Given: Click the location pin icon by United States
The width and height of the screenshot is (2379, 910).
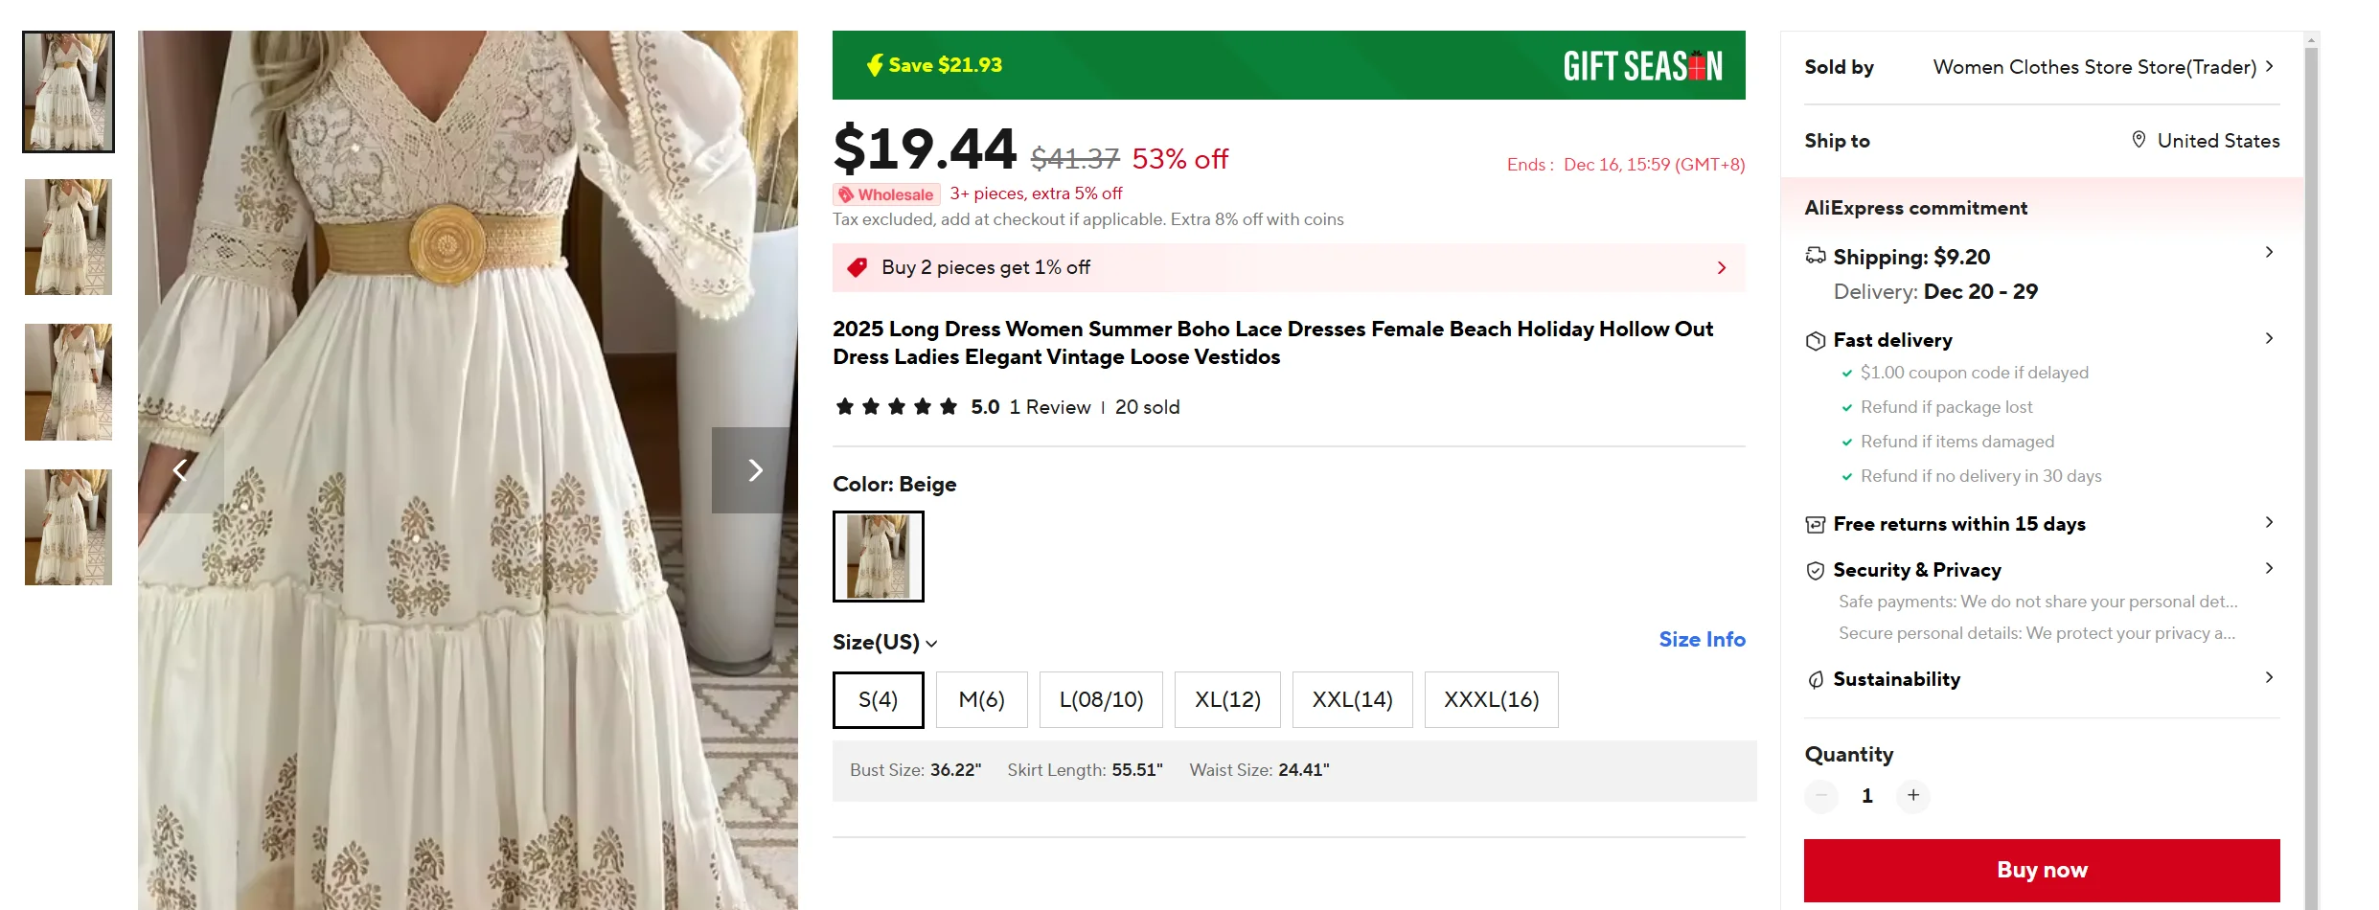Looking at the screenshot, I should click(x=2139, y=140).
